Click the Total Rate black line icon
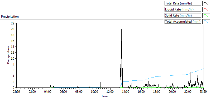211x98 pixels. tap(206, 3)
